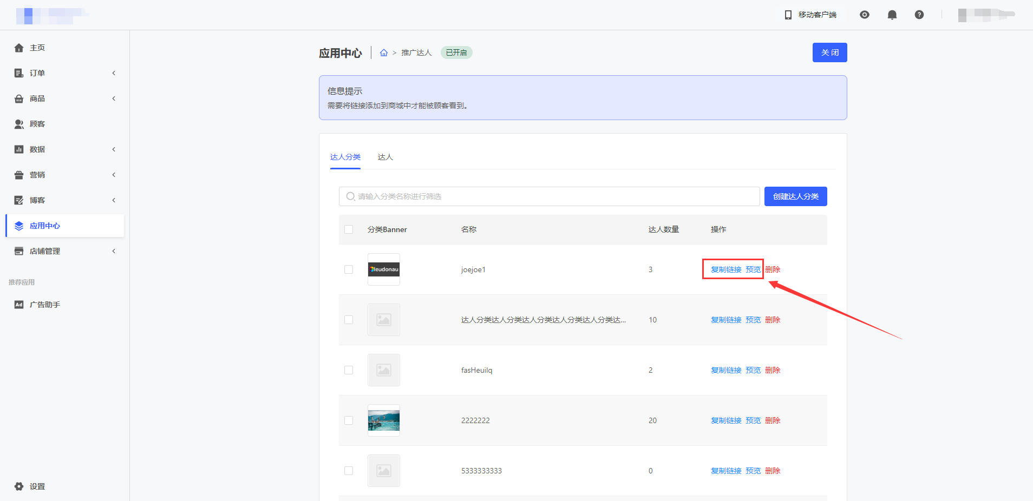Click the 店铺管理 store icon
Screen dimensions: 1033x501
(19, 251)
